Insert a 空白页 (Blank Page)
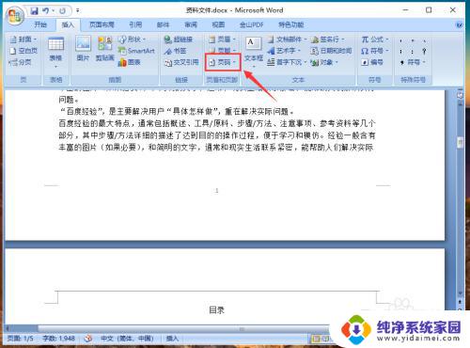Viewport: 470px width, 348px height. click(23, 51)
